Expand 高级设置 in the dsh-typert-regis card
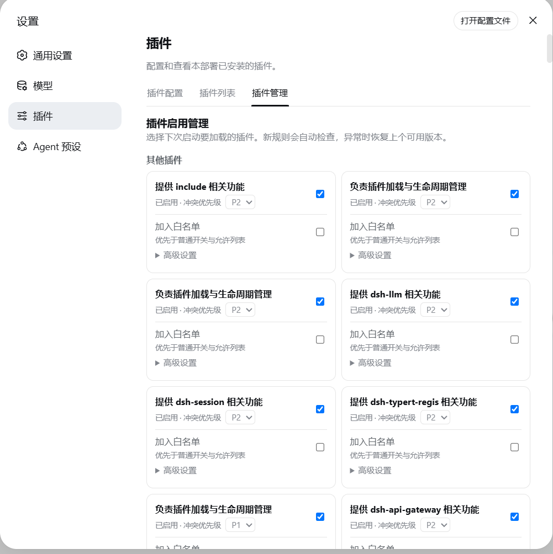 pos(371,471)
